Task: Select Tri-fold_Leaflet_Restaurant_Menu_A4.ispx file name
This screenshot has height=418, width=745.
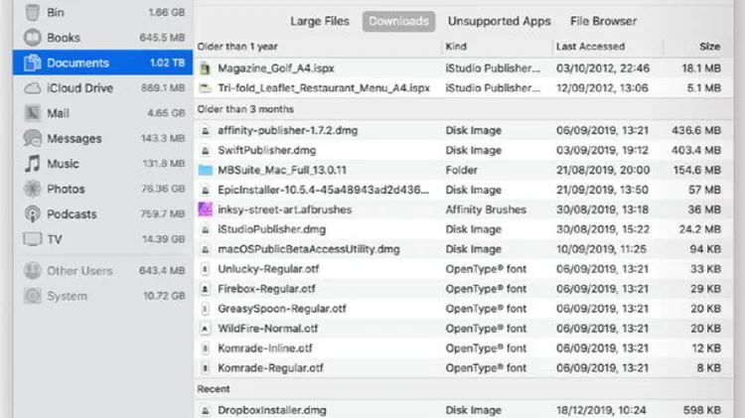Action: (x=324, y=88)
